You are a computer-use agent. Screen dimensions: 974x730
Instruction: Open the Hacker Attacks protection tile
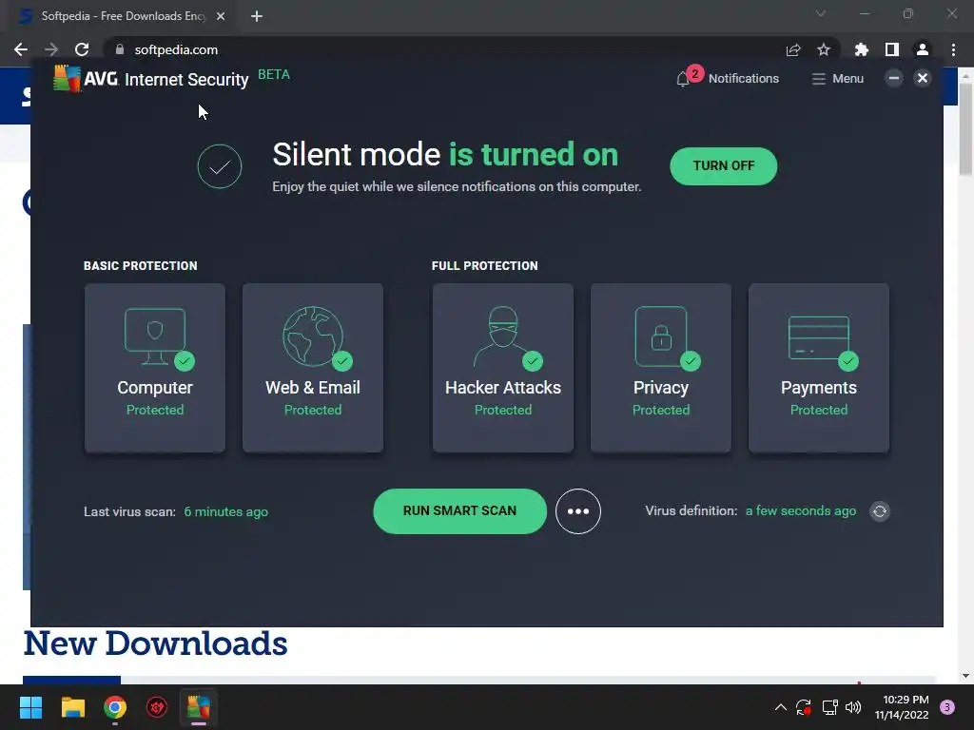click(x=502, y=368)
